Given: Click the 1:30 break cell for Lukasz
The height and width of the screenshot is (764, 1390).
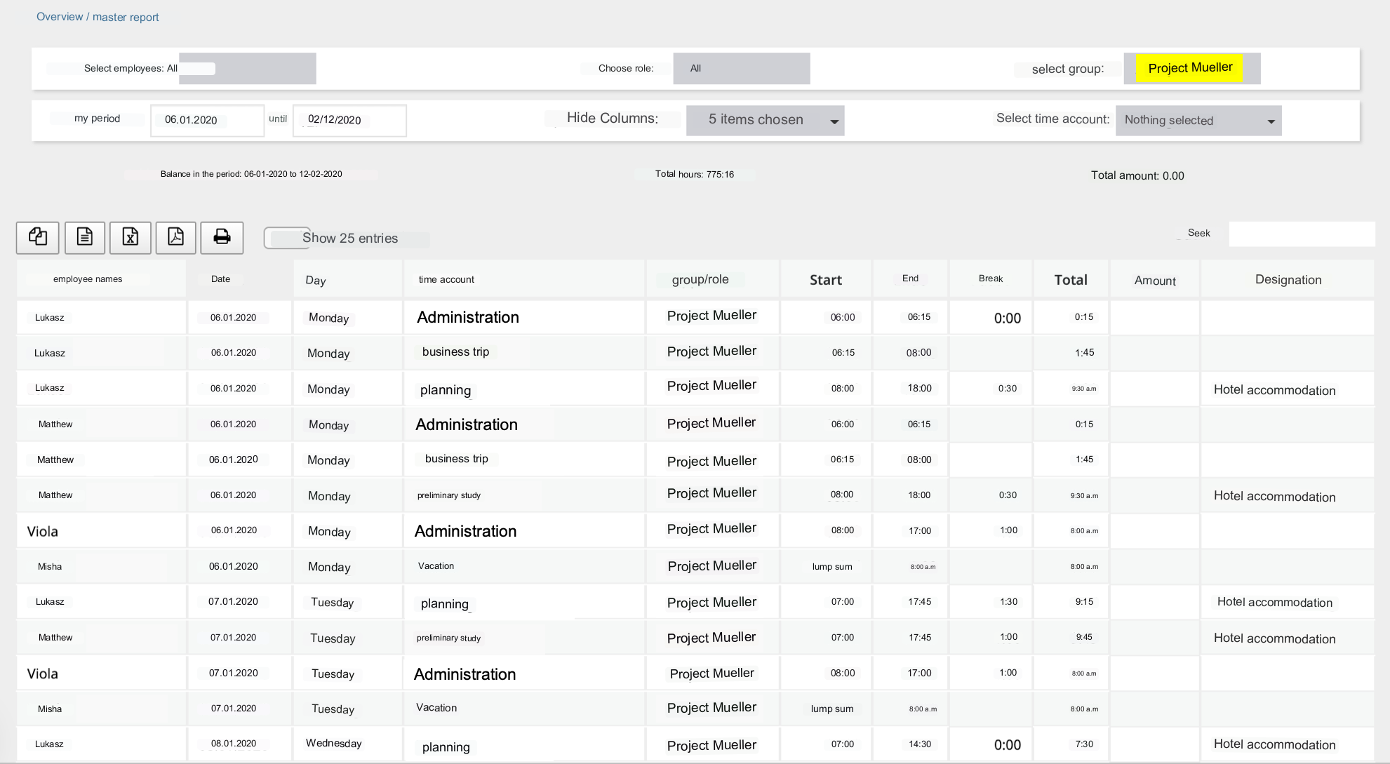Looking at the screenshot, I should (x=1008, y=602).
